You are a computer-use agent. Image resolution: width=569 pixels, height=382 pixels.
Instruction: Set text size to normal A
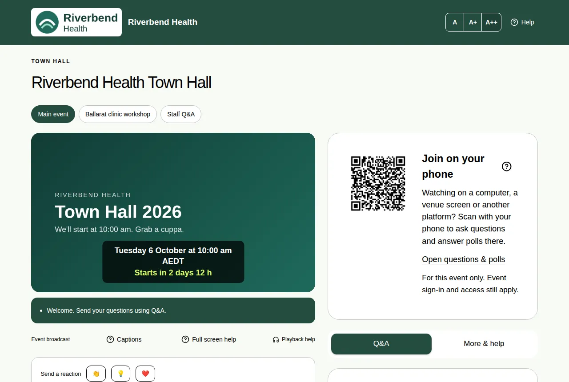click(x=455, y=22)
